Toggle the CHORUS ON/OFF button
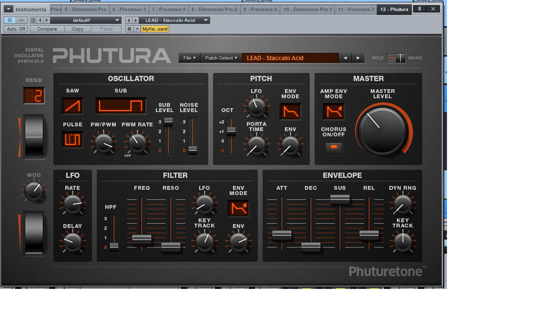 (334, 147)
